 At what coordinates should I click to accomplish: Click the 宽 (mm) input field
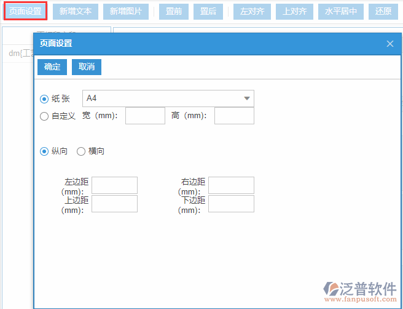(x=145, y=116)
